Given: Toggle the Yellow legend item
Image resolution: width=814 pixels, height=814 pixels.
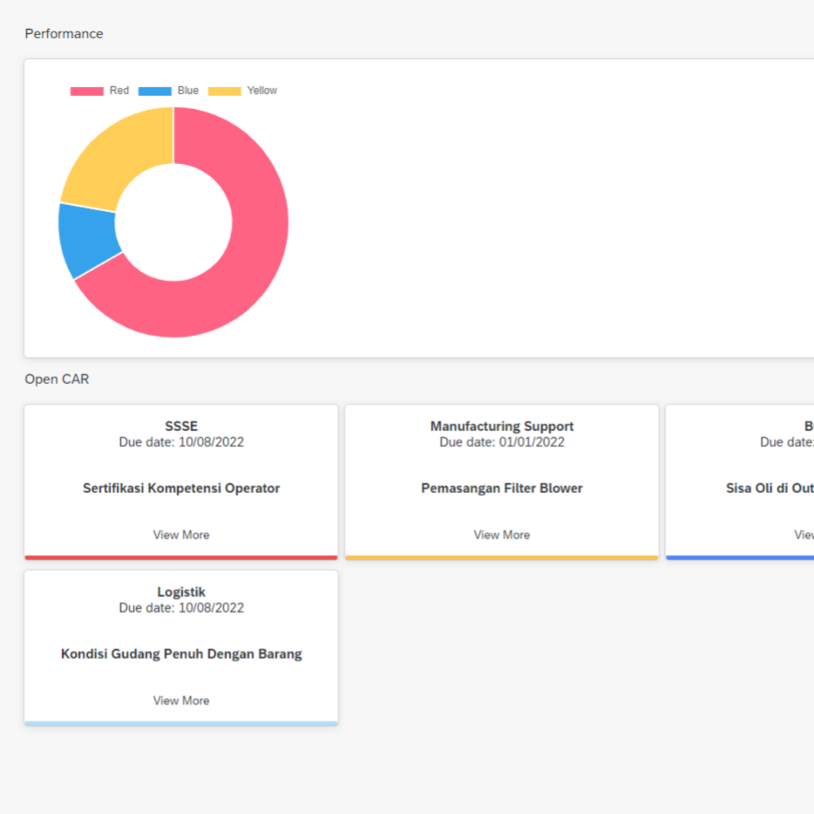Looking at the screenshot, I should [x=242, y=91].
